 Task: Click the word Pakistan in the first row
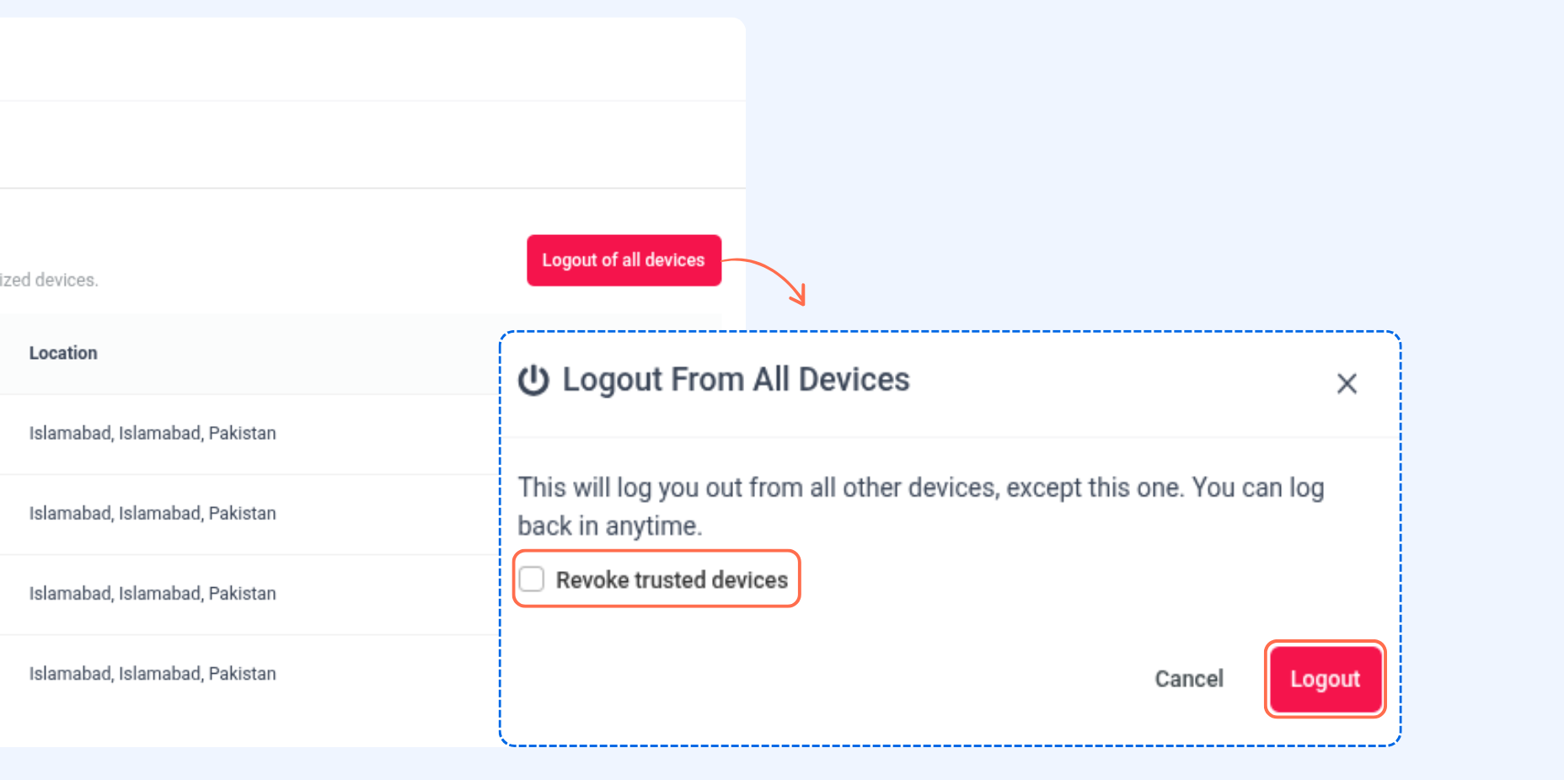(242, 433)
